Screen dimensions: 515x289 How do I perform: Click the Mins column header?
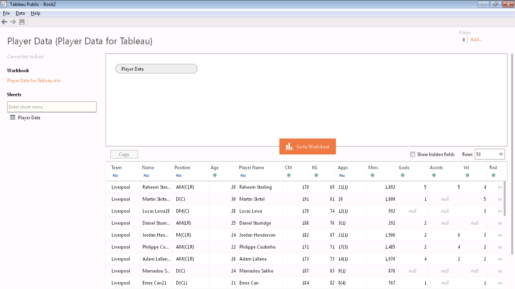(x=373, y=167)
